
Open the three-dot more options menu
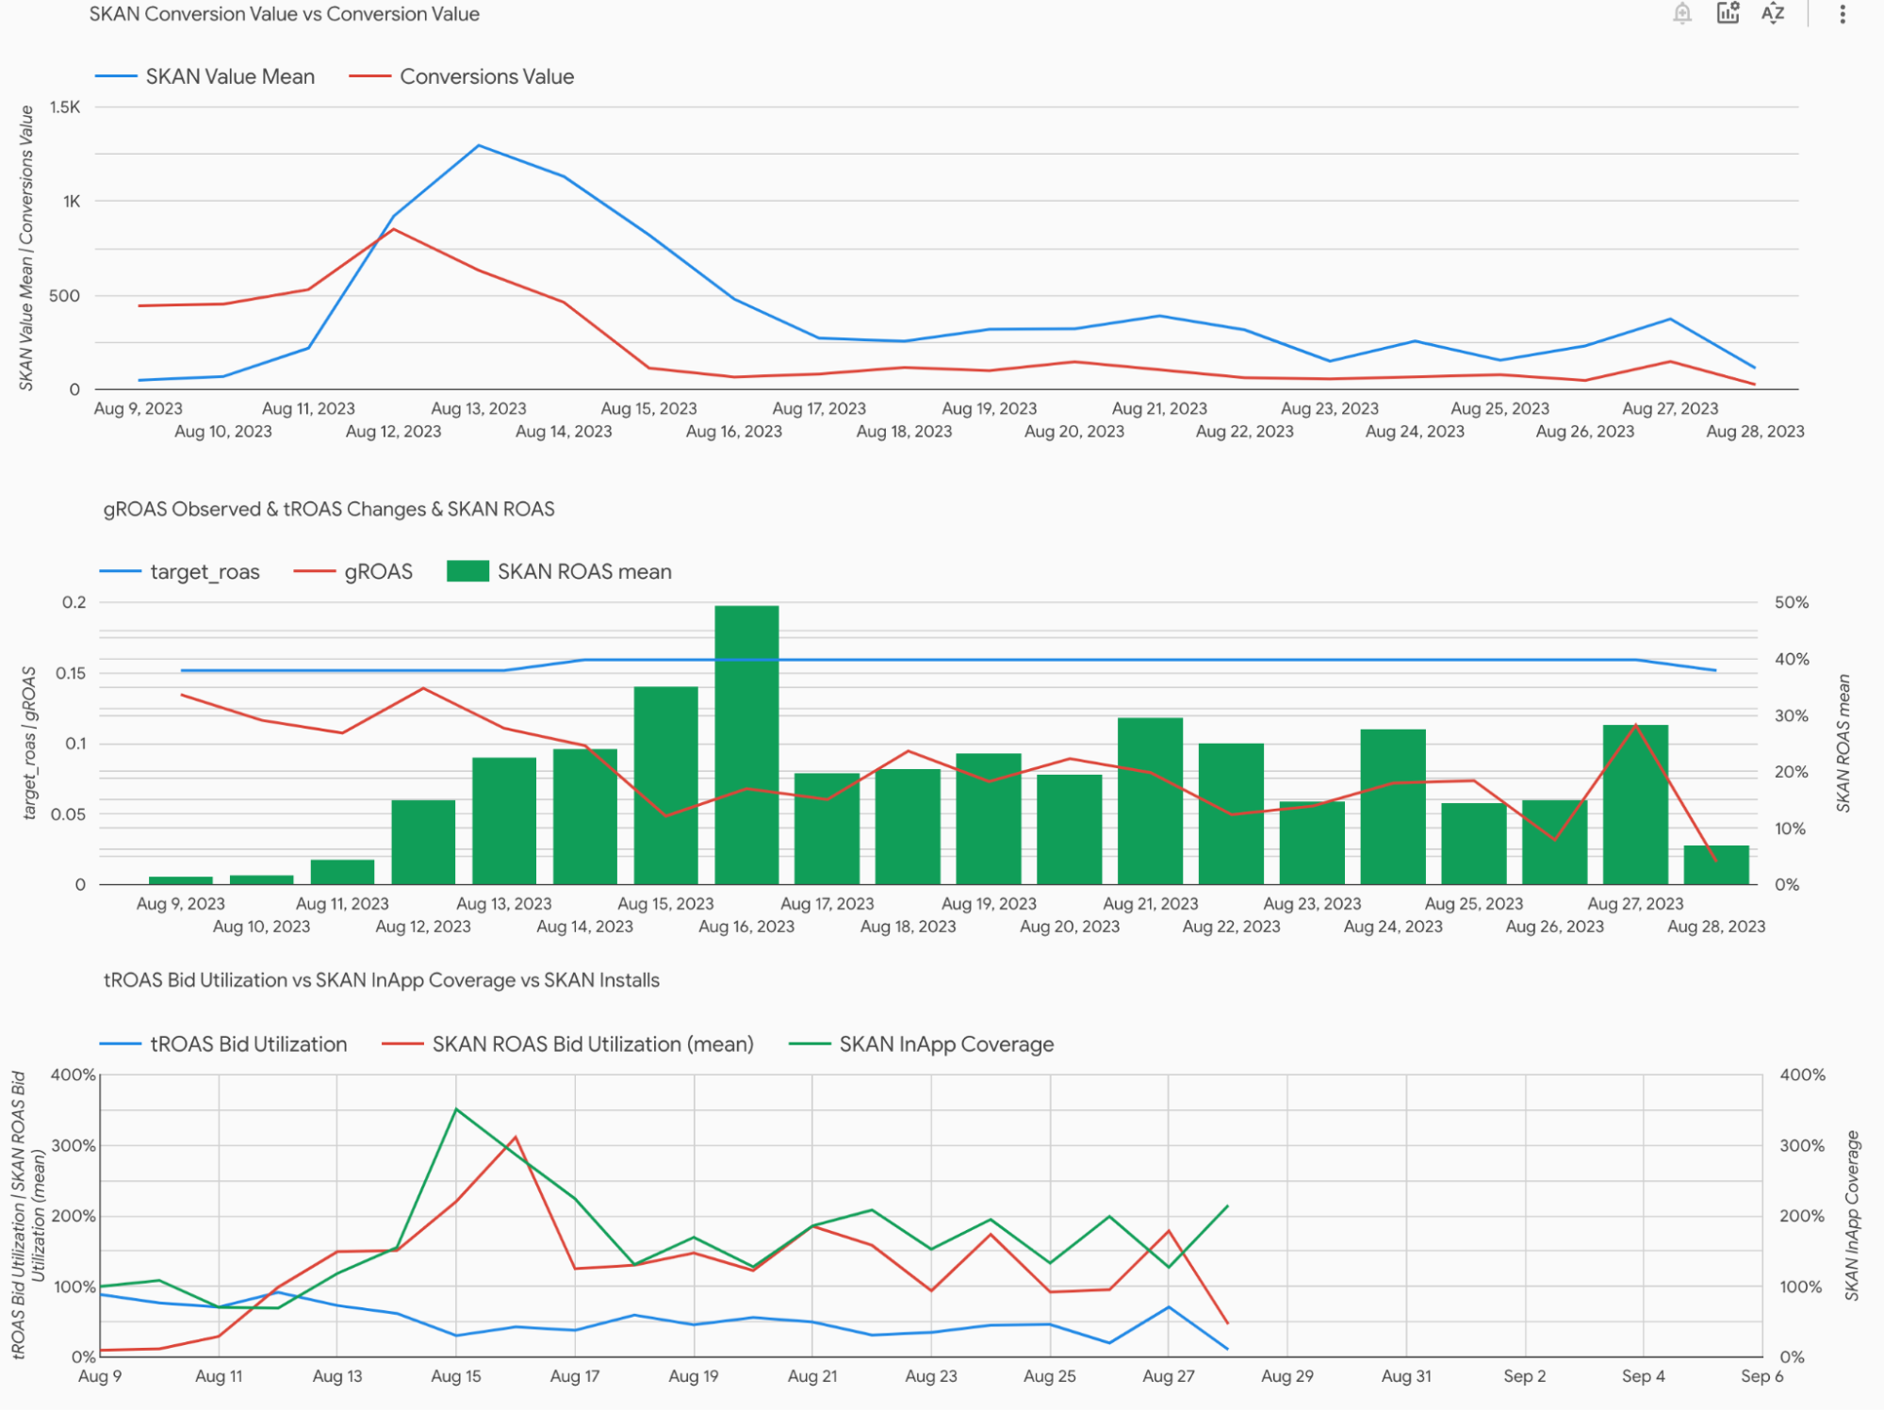(1843, 13)
